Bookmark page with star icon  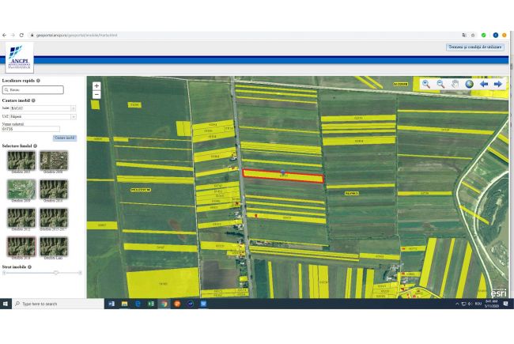[x=473, y=35]
